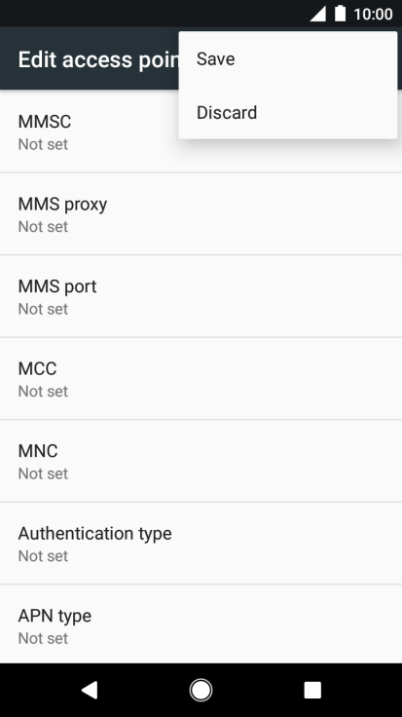
Task: Tap 'Not set' under MMSC
Action: 43,144
